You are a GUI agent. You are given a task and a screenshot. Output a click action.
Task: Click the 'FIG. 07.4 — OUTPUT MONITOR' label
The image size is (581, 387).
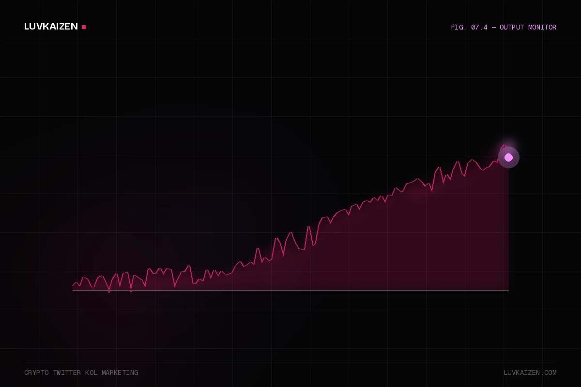(504, 28)
